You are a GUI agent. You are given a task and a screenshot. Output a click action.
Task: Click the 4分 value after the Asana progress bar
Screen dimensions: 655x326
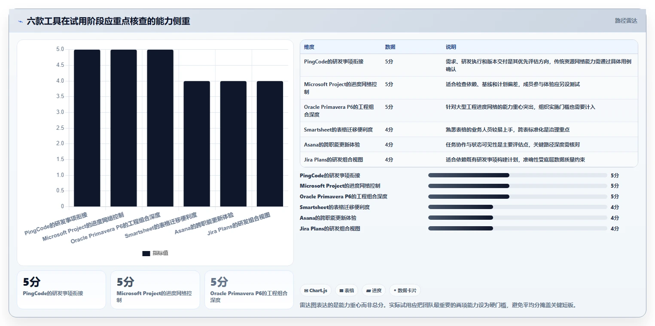(x=615, y=218)
